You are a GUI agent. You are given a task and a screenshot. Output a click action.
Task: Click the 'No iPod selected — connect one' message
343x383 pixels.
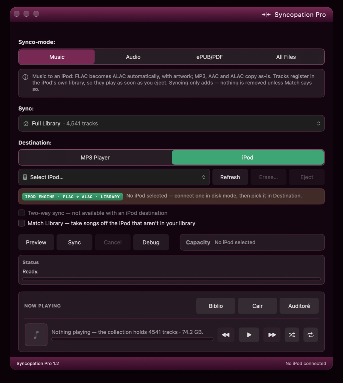[x=214, y=196]
